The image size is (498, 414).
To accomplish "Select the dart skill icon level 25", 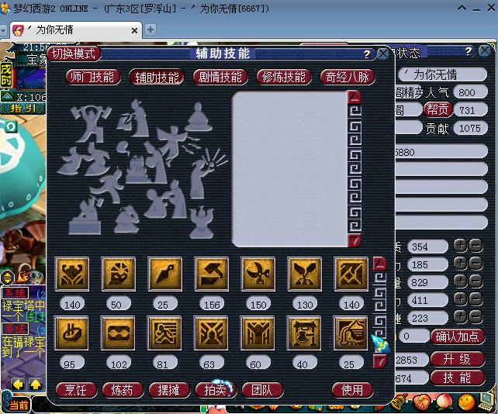I will [x=164, y=274].
